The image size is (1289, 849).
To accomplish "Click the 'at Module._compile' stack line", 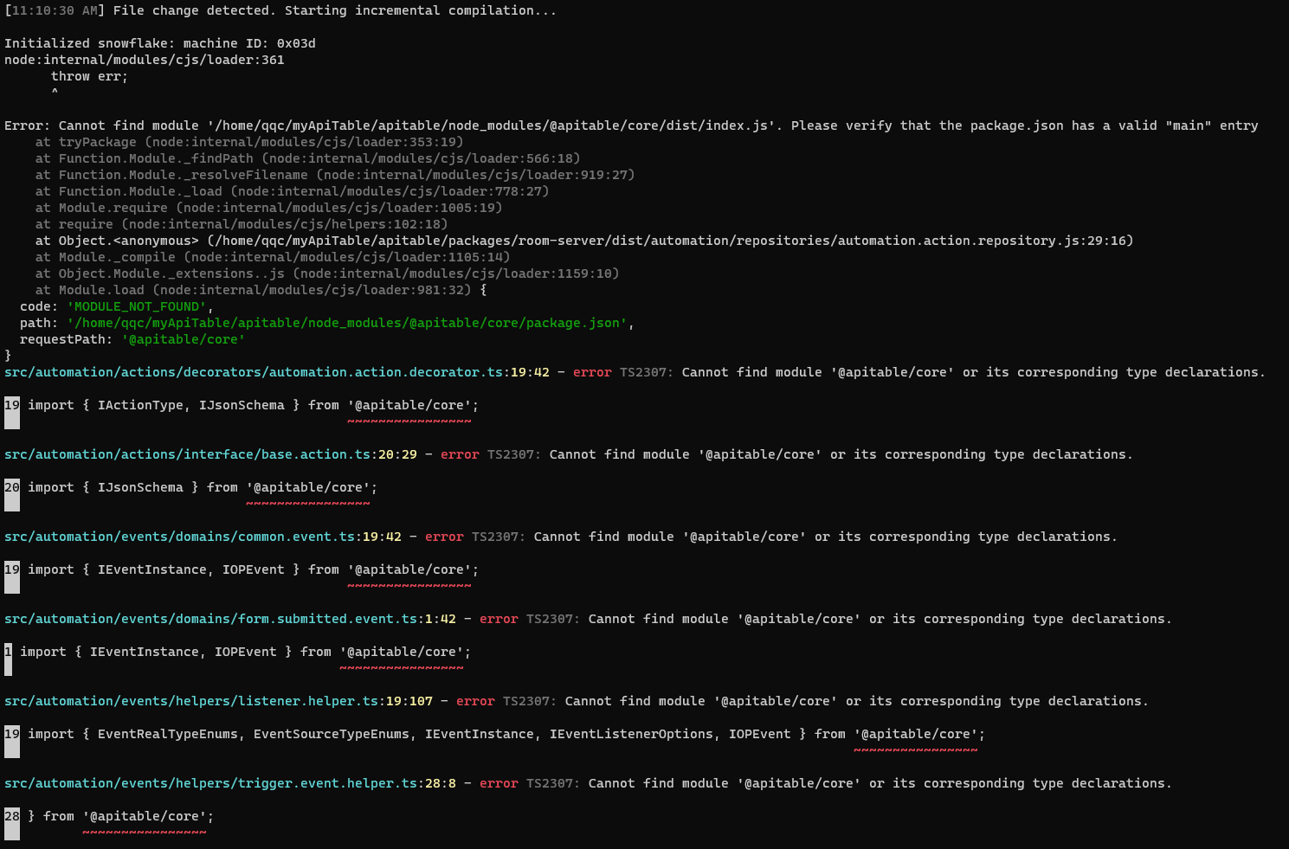I will [273, 257].
